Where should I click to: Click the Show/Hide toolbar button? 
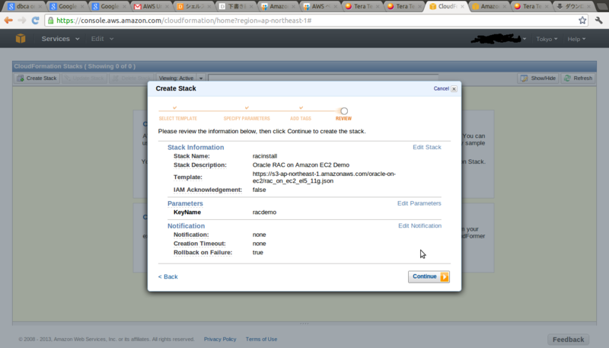pyautogui.click(x=538, y=78)
